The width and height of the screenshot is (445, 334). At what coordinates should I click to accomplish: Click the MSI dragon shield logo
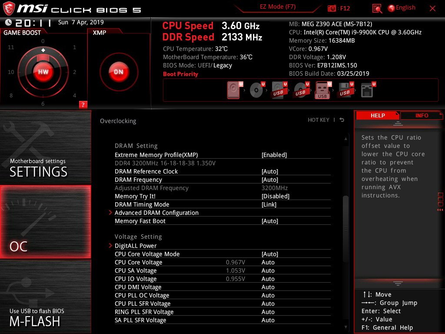pos(9,9)
